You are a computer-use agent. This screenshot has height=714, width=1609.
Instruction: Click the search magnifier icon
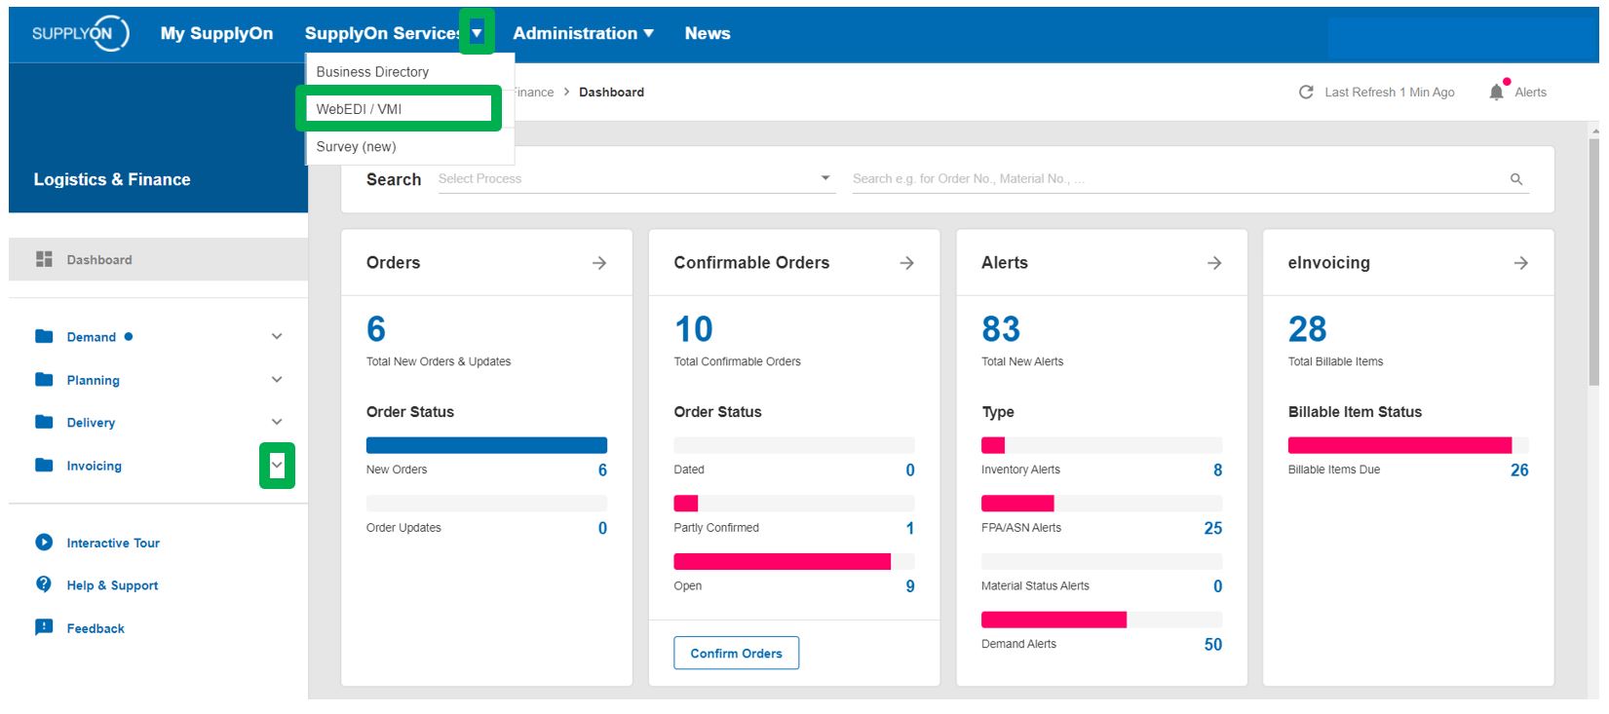tap(1516, 179)
